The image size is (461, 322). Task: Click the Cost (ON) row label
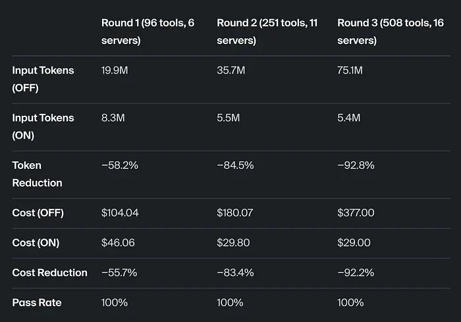[36, 242]
